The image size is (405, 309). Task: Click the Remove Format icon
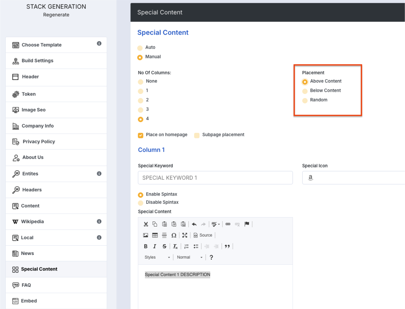(x=175, y=246)
